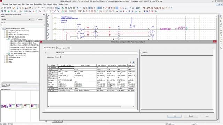Click the back navigation arrow in toolbar
Screen dimensions: 223x125
pyautogui.click(x=77, y=8)
